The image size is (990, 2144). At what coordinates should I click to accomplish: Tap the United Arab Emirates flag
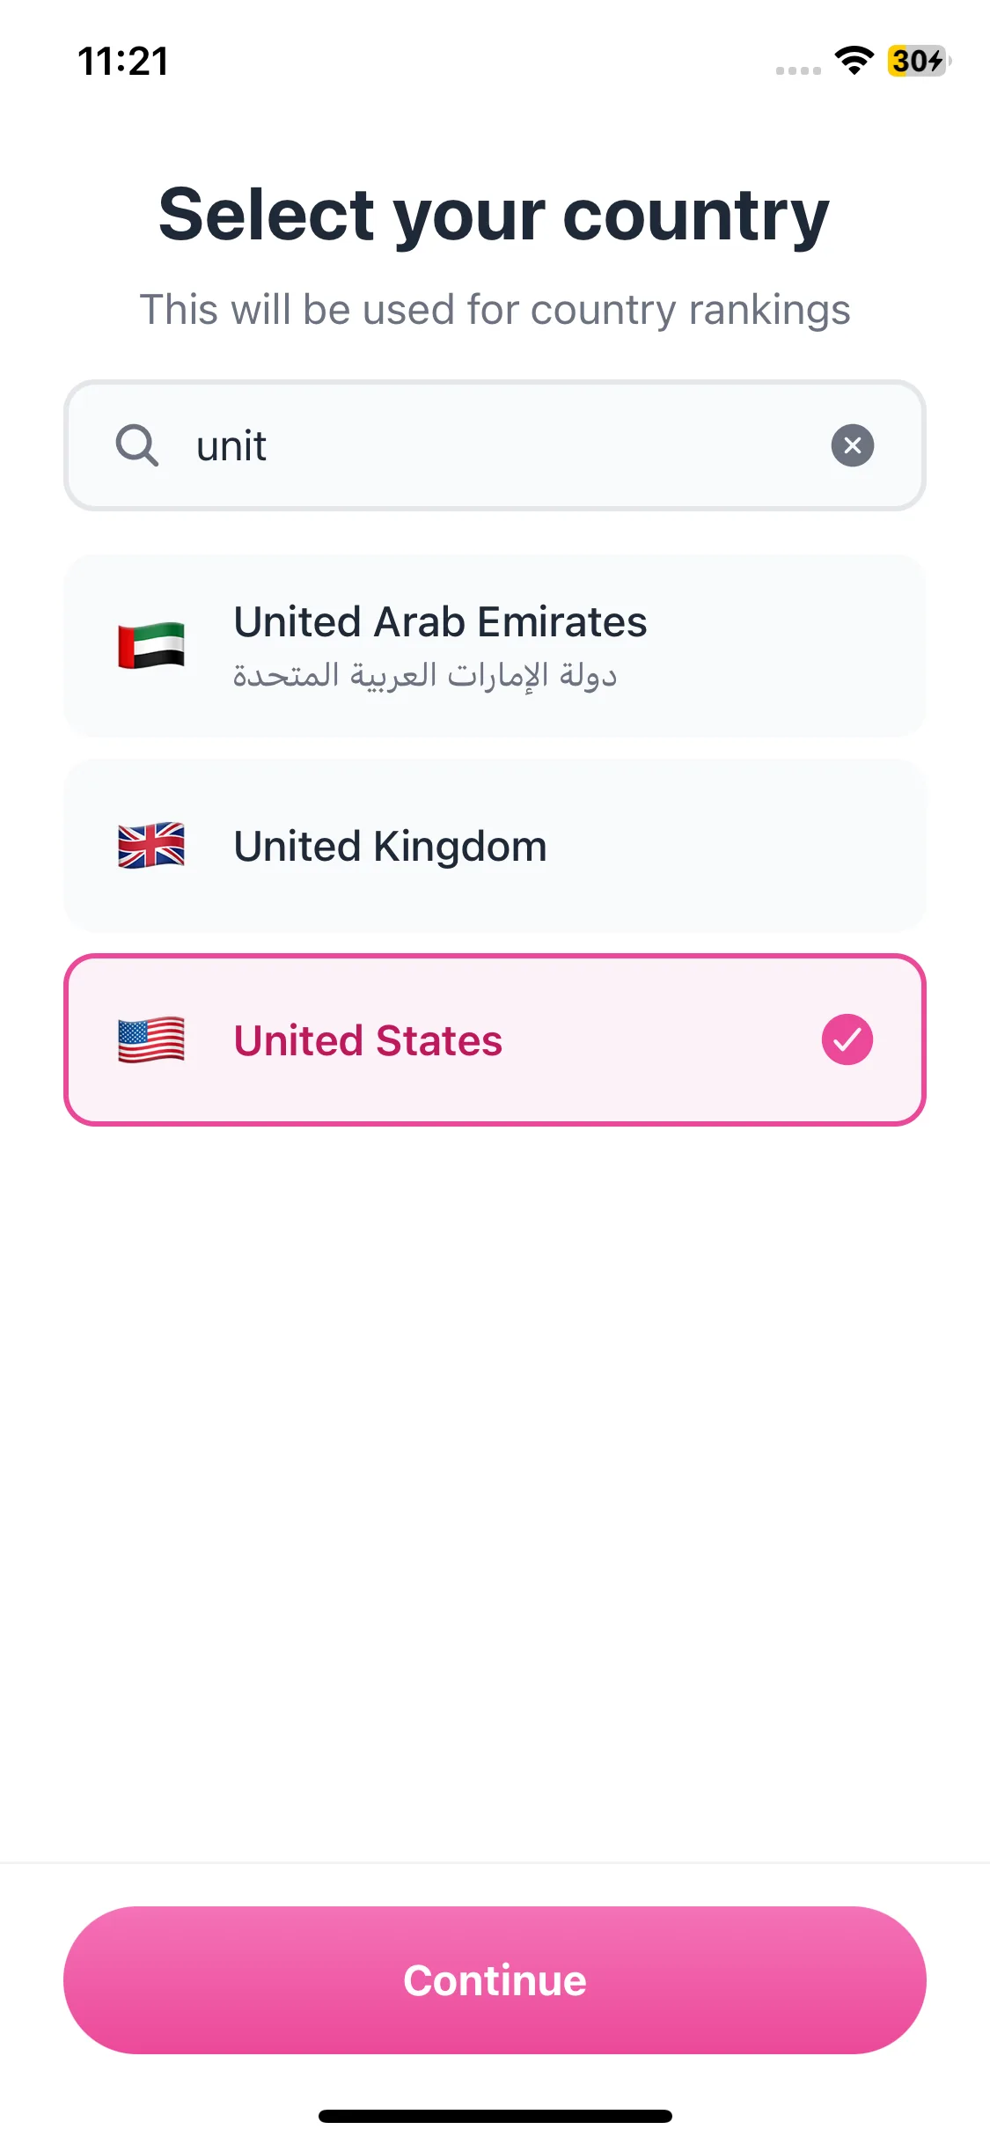coord(151,645)
